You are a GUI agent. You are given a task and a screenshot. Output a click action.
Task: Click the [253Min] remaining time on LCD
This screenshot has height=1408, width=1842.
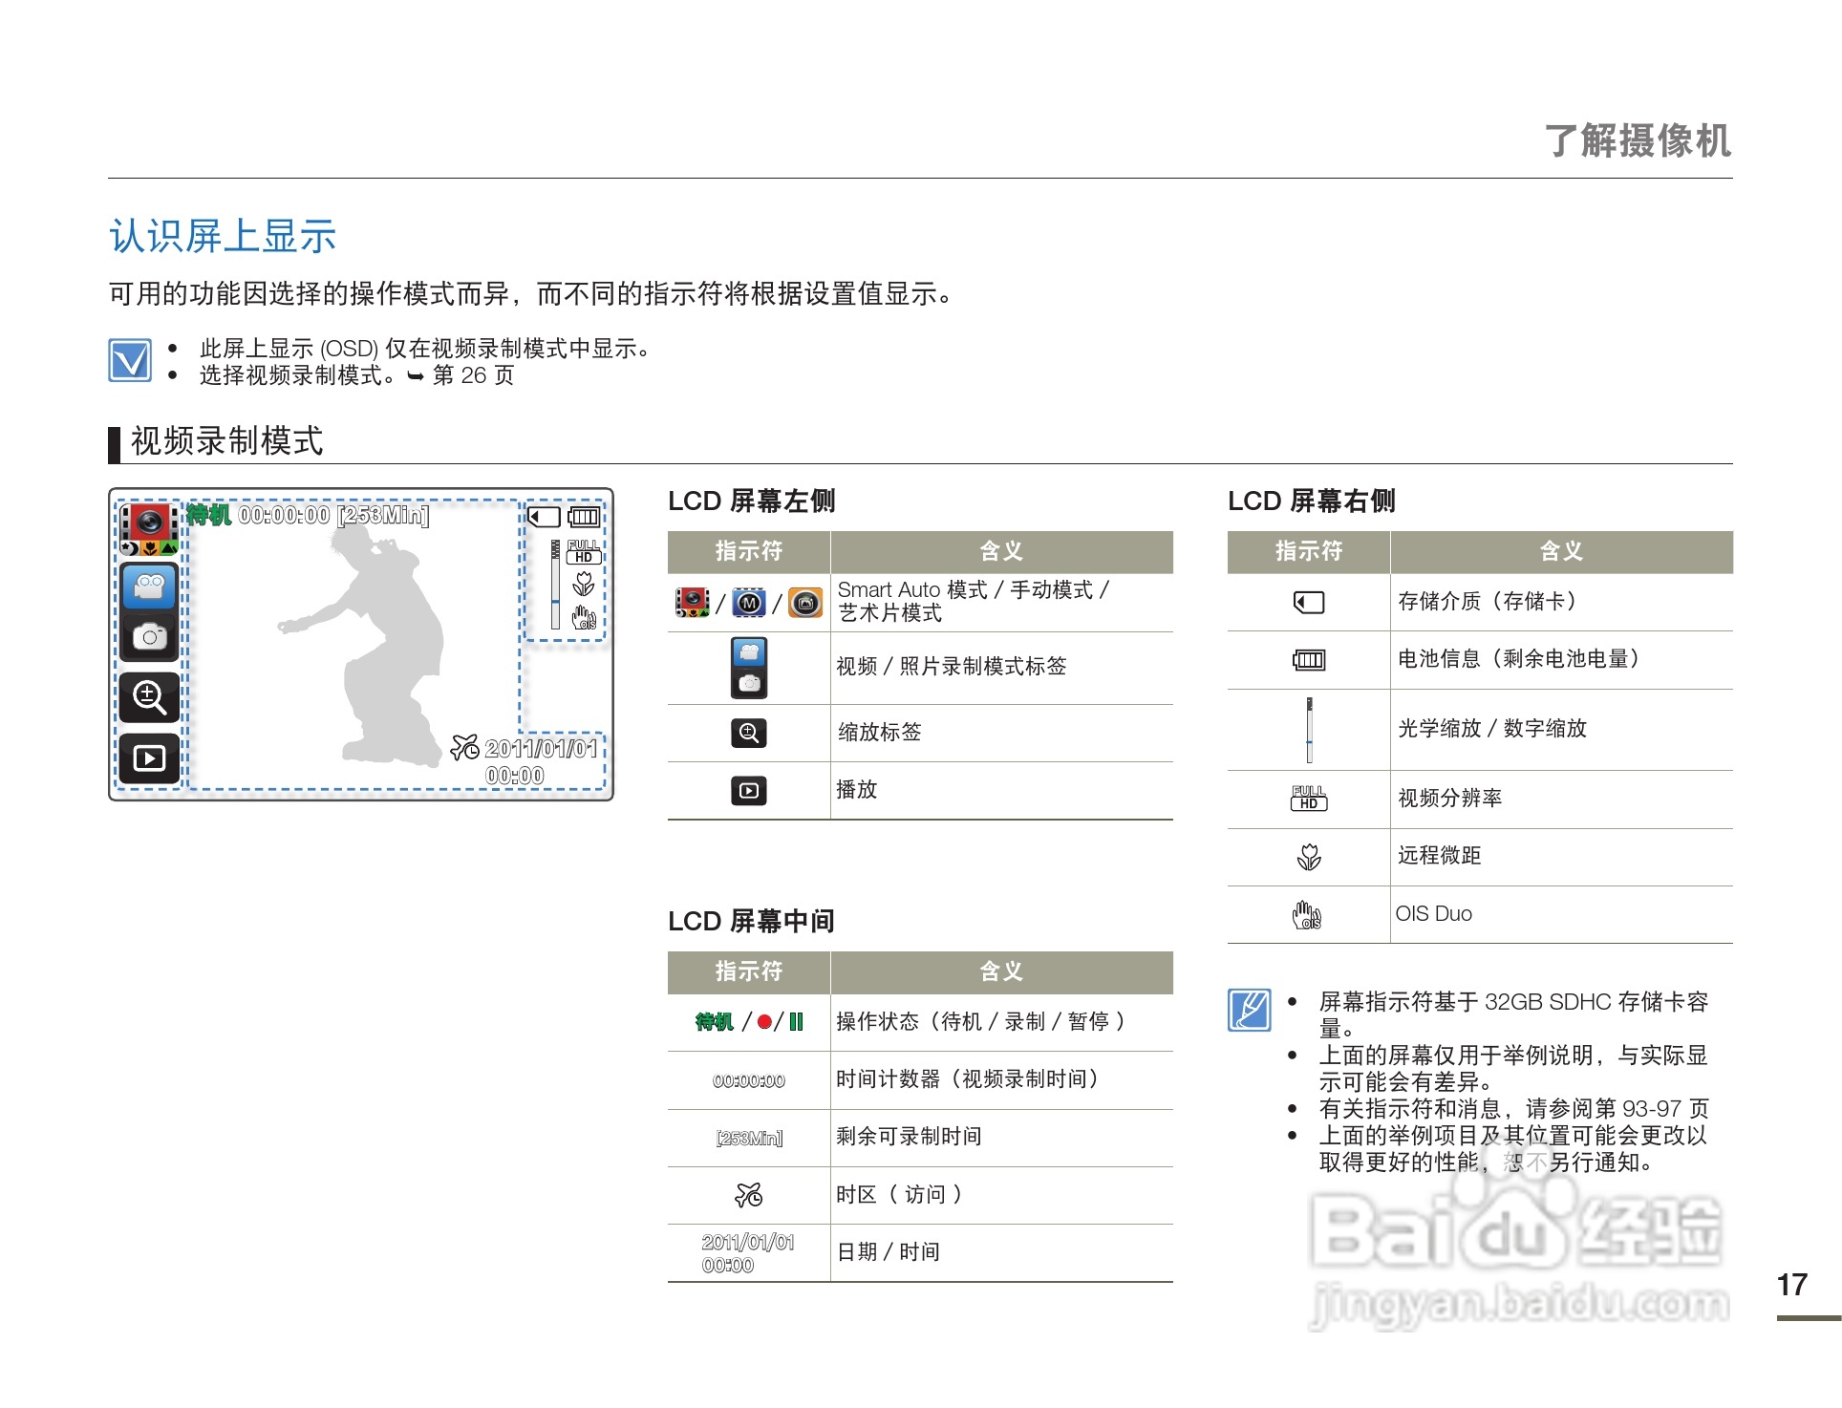point(383,516)
